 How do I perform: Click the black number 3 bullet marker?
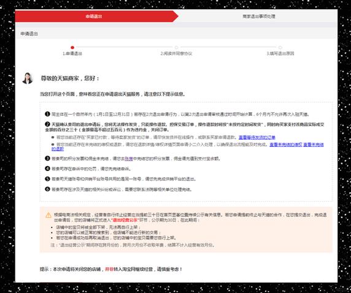(47, 158)
